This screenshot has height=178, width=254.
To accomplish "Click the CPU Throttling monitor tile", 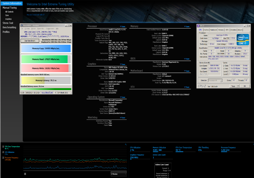I will click(x=208, y=149).
